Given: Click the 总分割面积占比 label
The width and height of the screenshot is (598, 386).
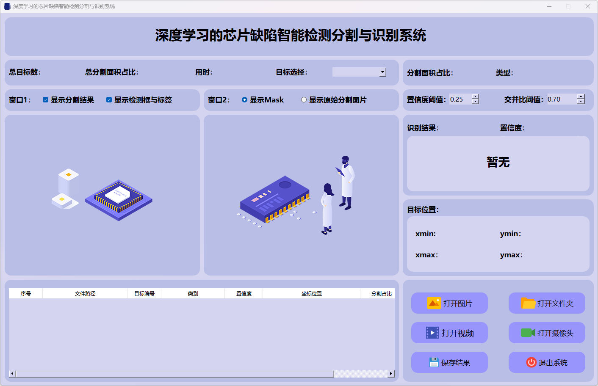Looking at the screenshot, I should (112, 72).
